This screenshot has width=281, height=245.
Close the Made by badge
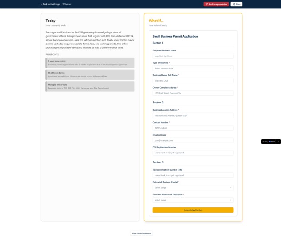point(278,142)
